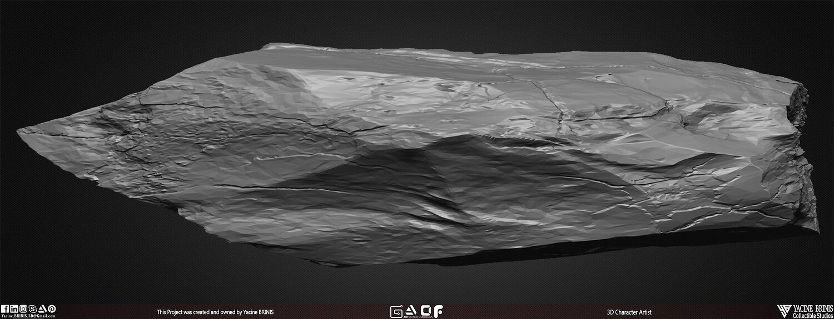
Task: Open the Pinterest icon
Action: pyautogui.click(x=52, y=308)
